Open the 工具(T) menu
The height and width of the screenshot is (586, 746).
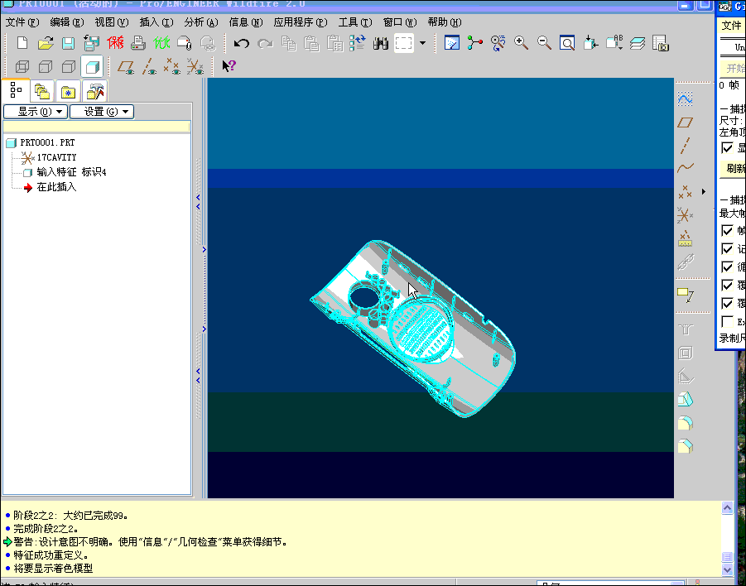(x=355, y=22)
